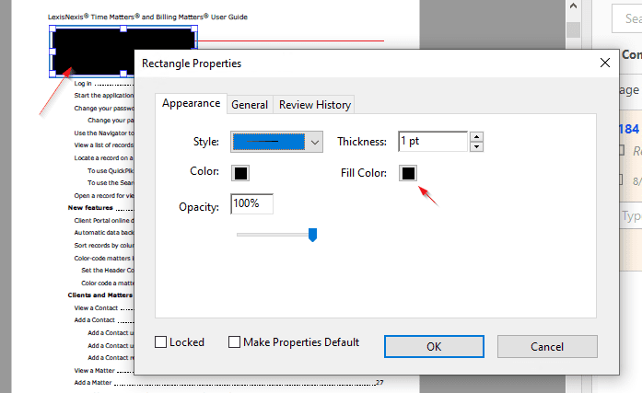Click 'View a Contact' contents entry

pyautogui.click(x=96, y=308)
